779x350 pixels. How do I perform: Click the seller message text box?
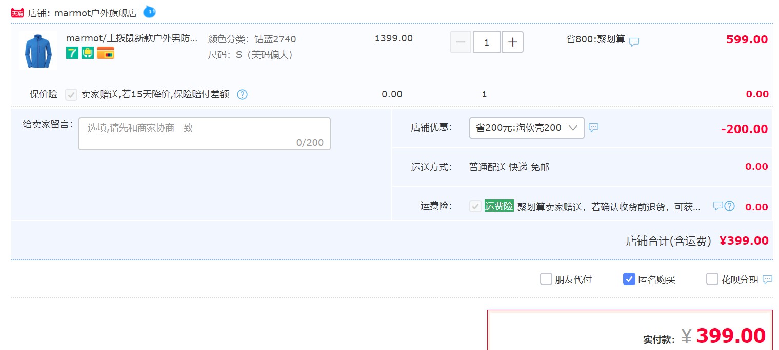point(205,134)
